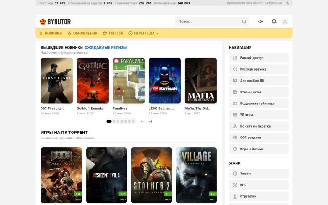Open the Обновления menu item
328x205 pixels.
pyautogui.click(x=82, y=33)
